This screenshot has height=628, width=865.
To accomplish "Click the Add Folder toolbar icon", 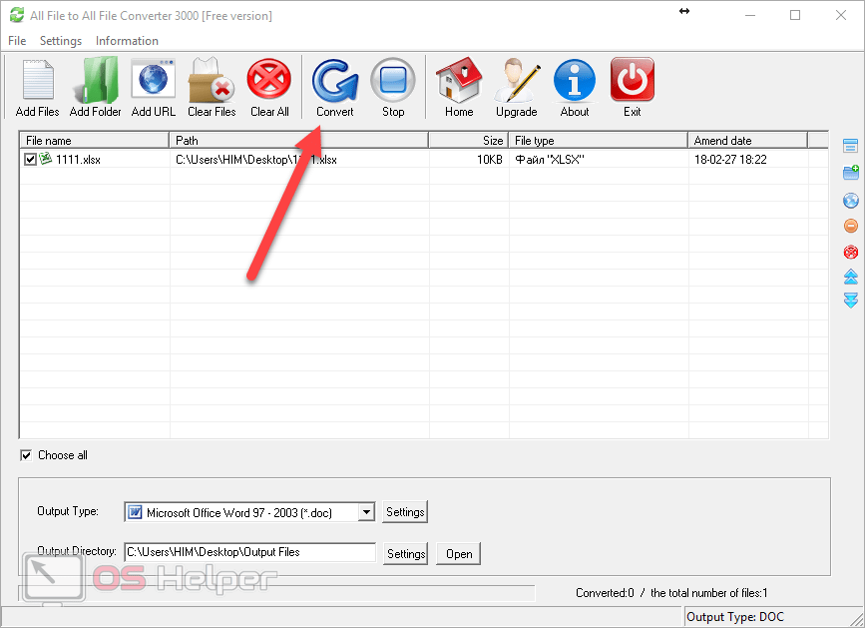I will tap(96, 82).
